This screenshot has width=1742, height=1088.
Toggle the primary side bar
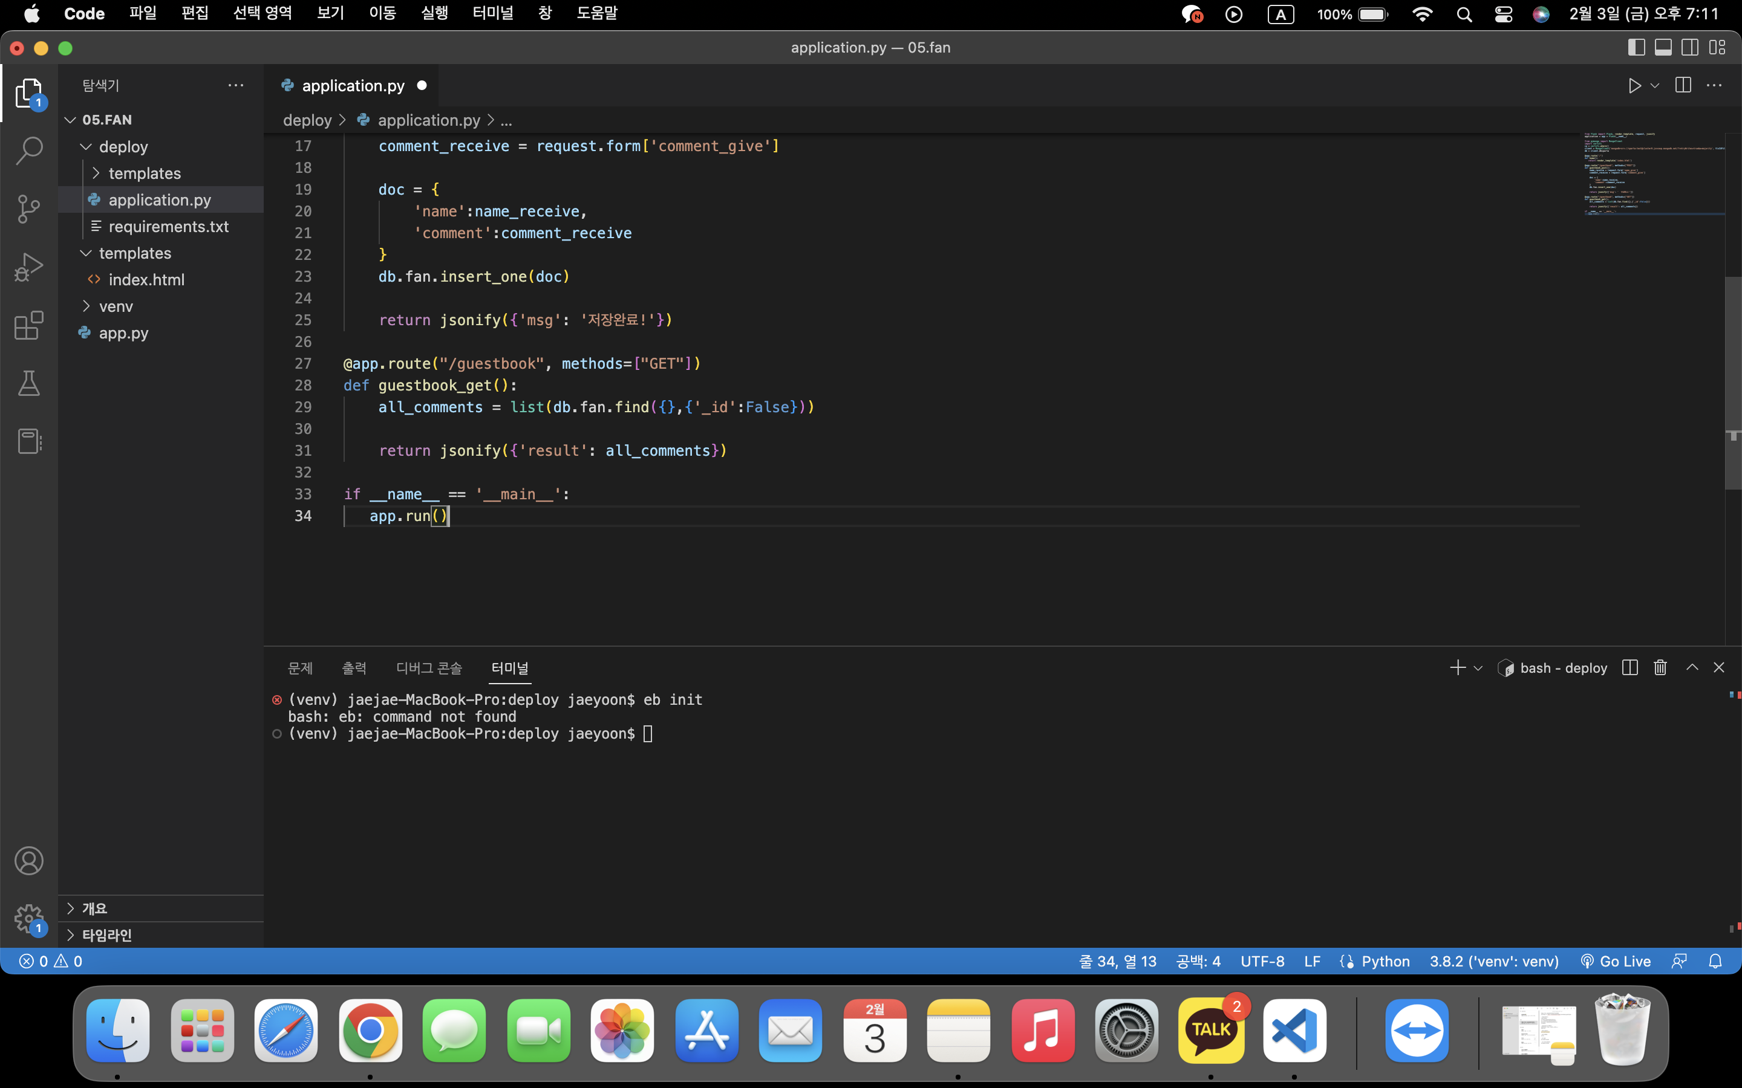tap(1636, 48)
